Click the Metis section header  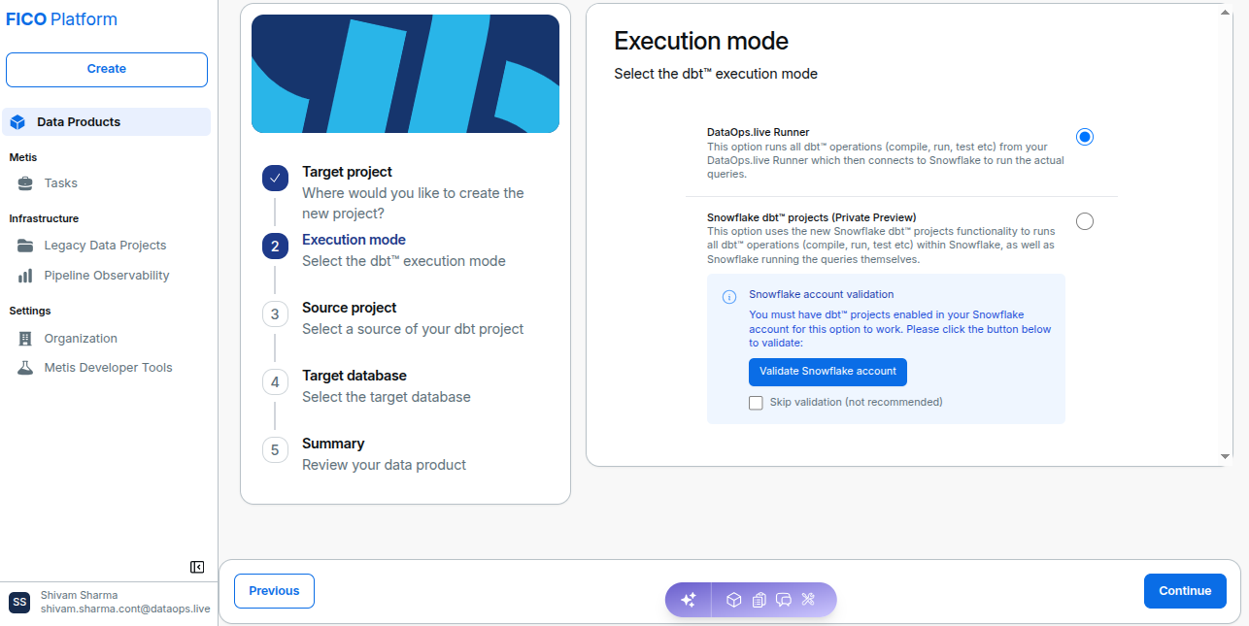click(23, 157)
